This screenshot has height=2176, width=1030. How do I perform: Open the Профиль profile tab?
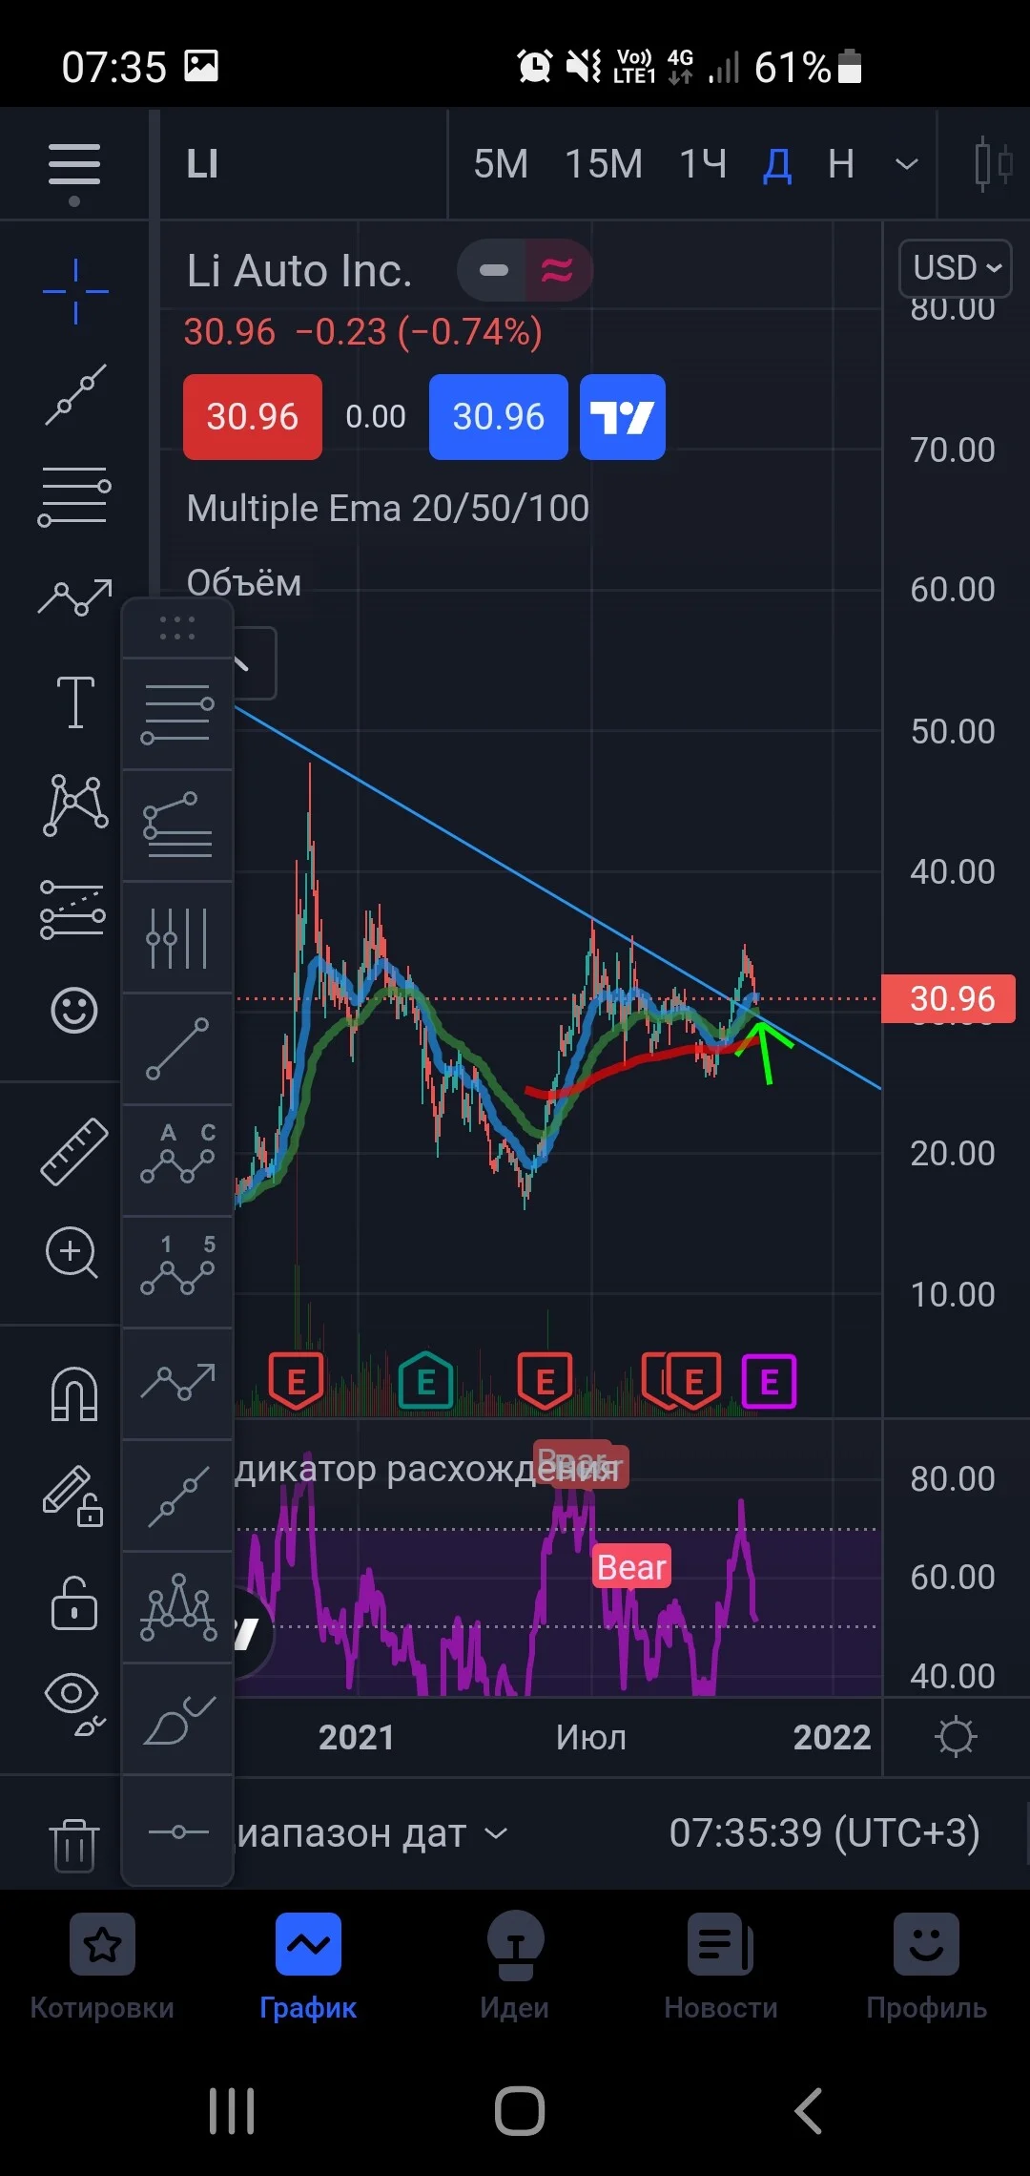point(926,1966)
